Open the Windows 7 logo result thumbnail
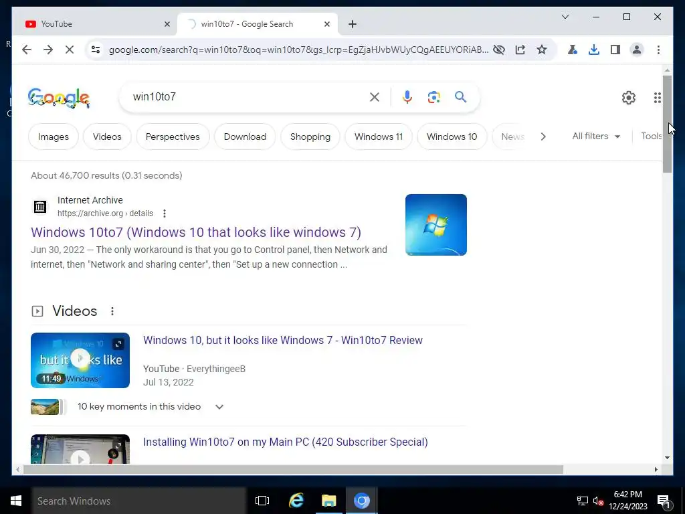The width and height of the screenshot is (685, 514). [436, 225]
